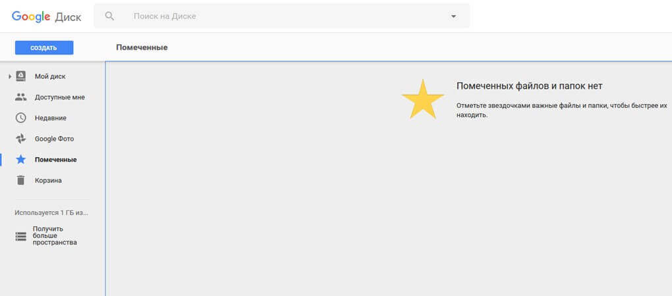The width and height of the screenshot is (672, 296).
Task: Expand the Мой диск folder tree
Action: click(x=9, y=77)
